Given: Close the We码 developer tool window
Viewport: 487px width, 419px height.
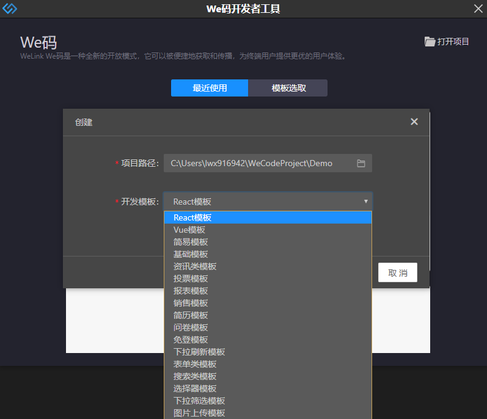Looking at the screenshot, I should (478, 9).
